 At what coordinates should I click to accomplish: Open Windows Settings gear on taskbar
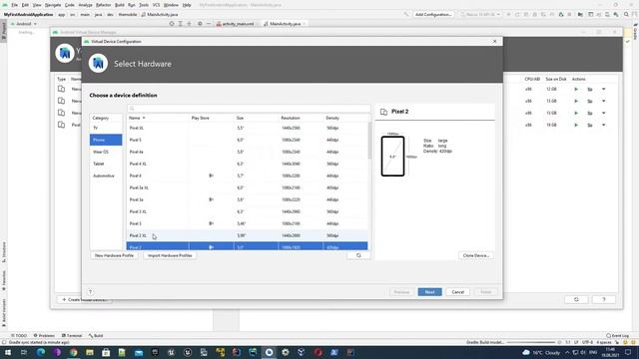(x=286, y=352)
